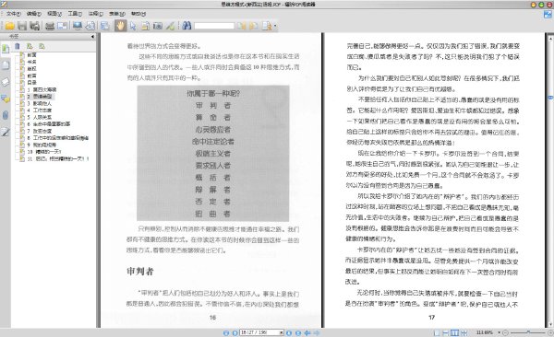Screen dimensions: 554x337
Task: Click the Print toolbar icon
Action: point(50,26)
